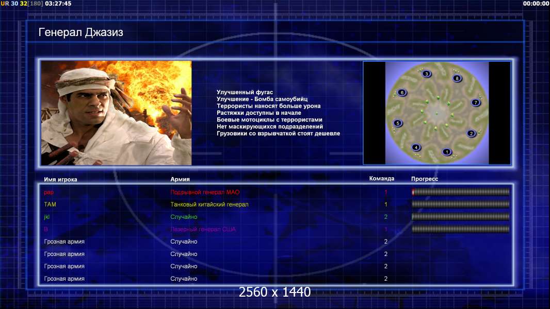The image size is (550, 309).
Task: Click the 'Команда' column header
Action: 382,179
